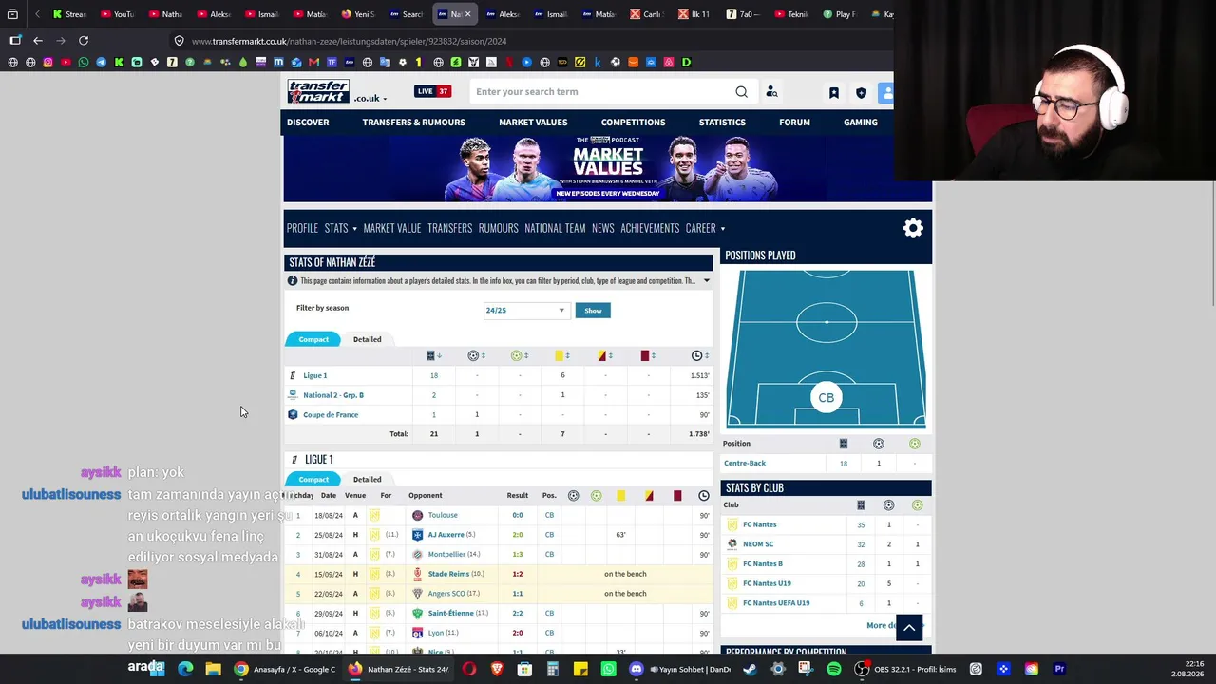Viewport: 1216px width, 684px height.
Task: Open WhatsApp from the taskbar
Action: (609, 669)
